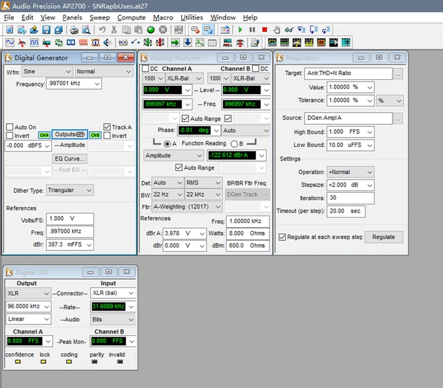
Task: Click the eyeglasses icon in the toolbar
Action: 289,30
